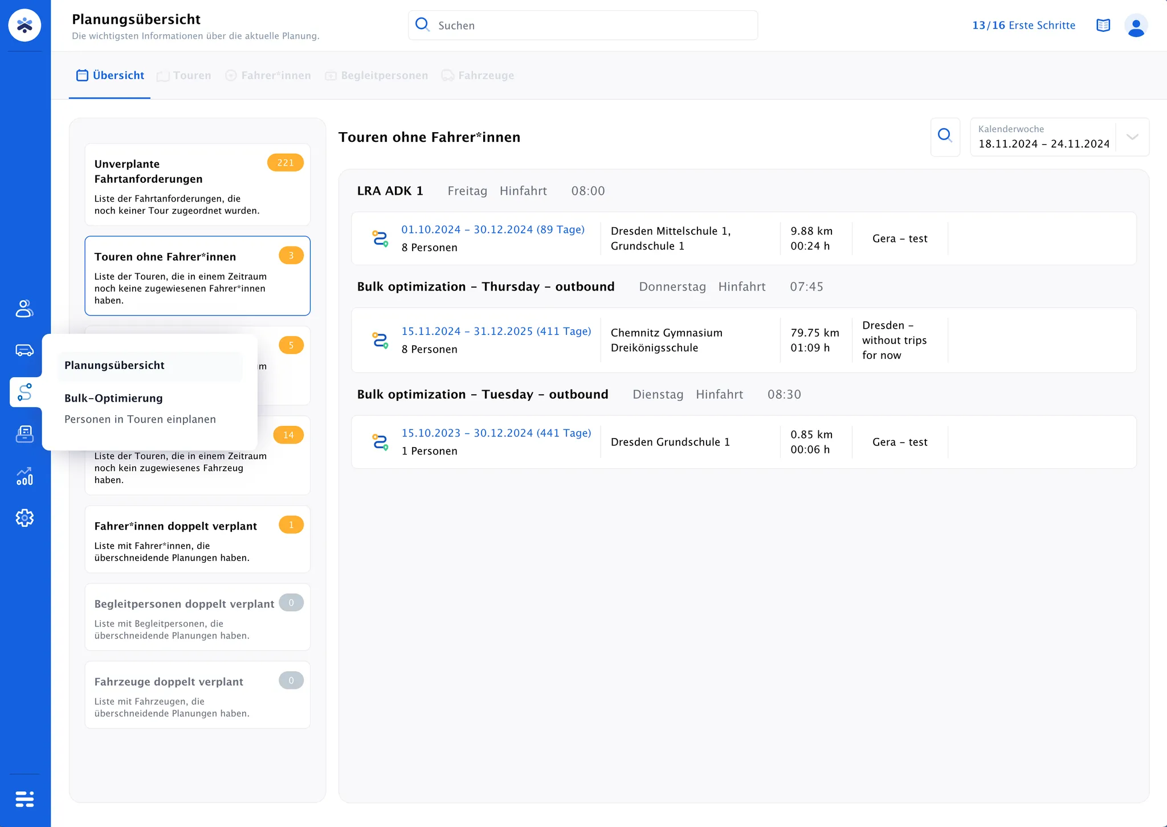Focus the Suchen search field
Viewport: 1167px width, 827px height.
click(583, 25)
